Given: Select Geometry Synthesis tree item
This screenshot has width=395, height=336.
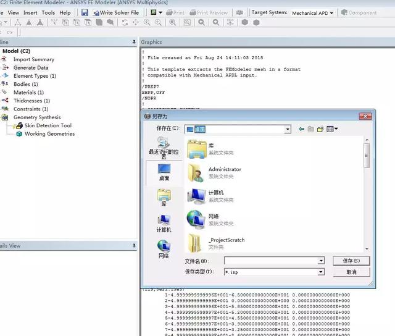Looking at the screenshot, I should pyautogui.click(x=37, y=117).
